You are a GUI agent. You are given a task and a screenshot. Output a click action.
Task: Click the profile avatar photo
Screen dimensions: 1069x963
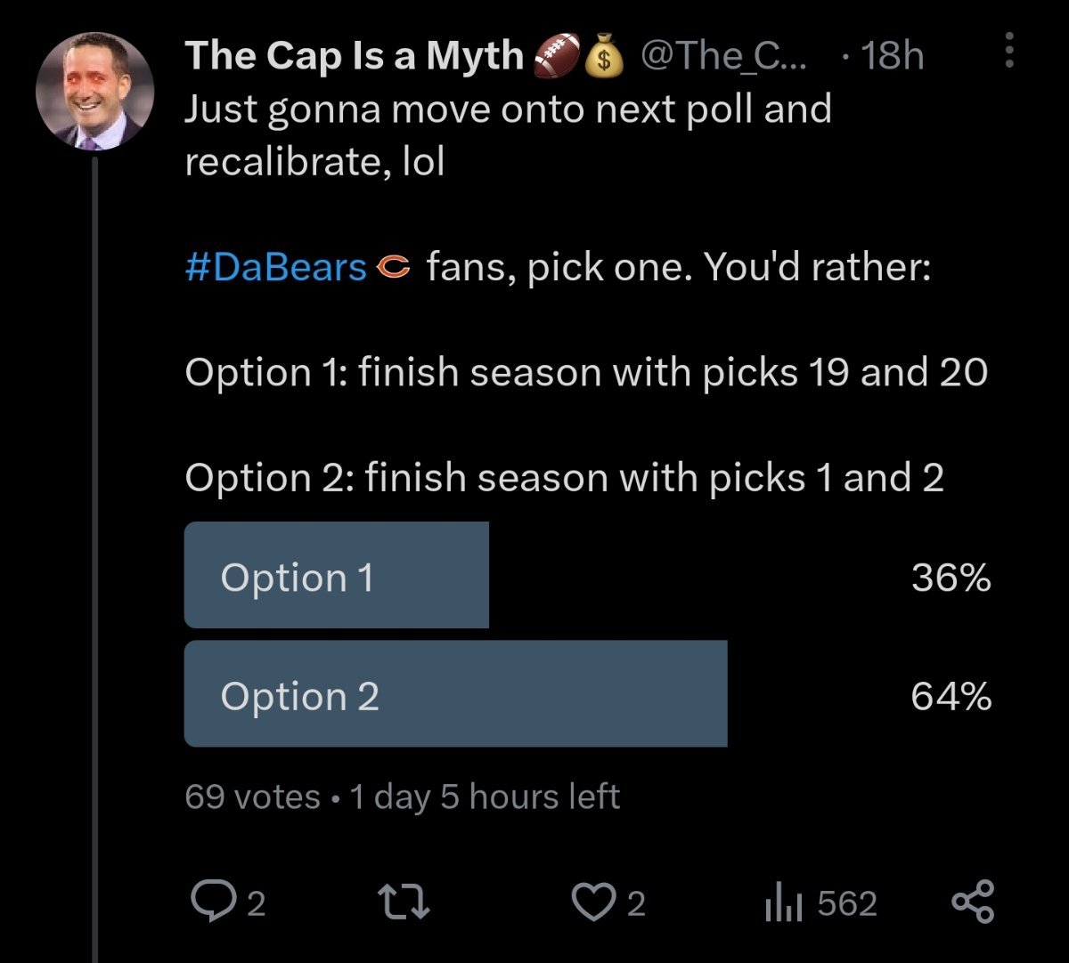95,93
